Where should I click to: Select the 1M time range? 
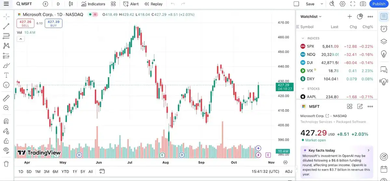[x=38, y=172]
